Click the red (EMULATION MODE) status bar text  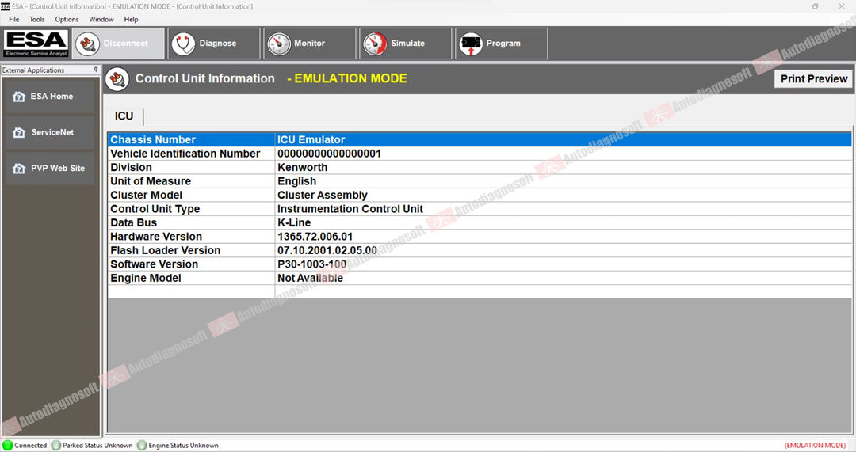click(815, 446)
